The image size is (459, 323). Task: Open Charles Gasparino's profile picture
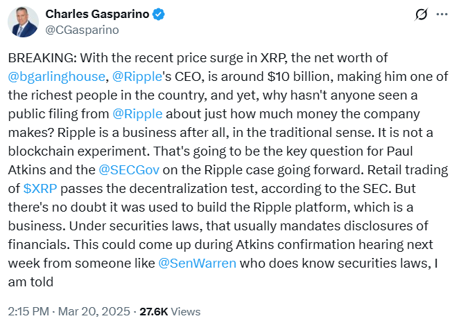coord(23,22)
